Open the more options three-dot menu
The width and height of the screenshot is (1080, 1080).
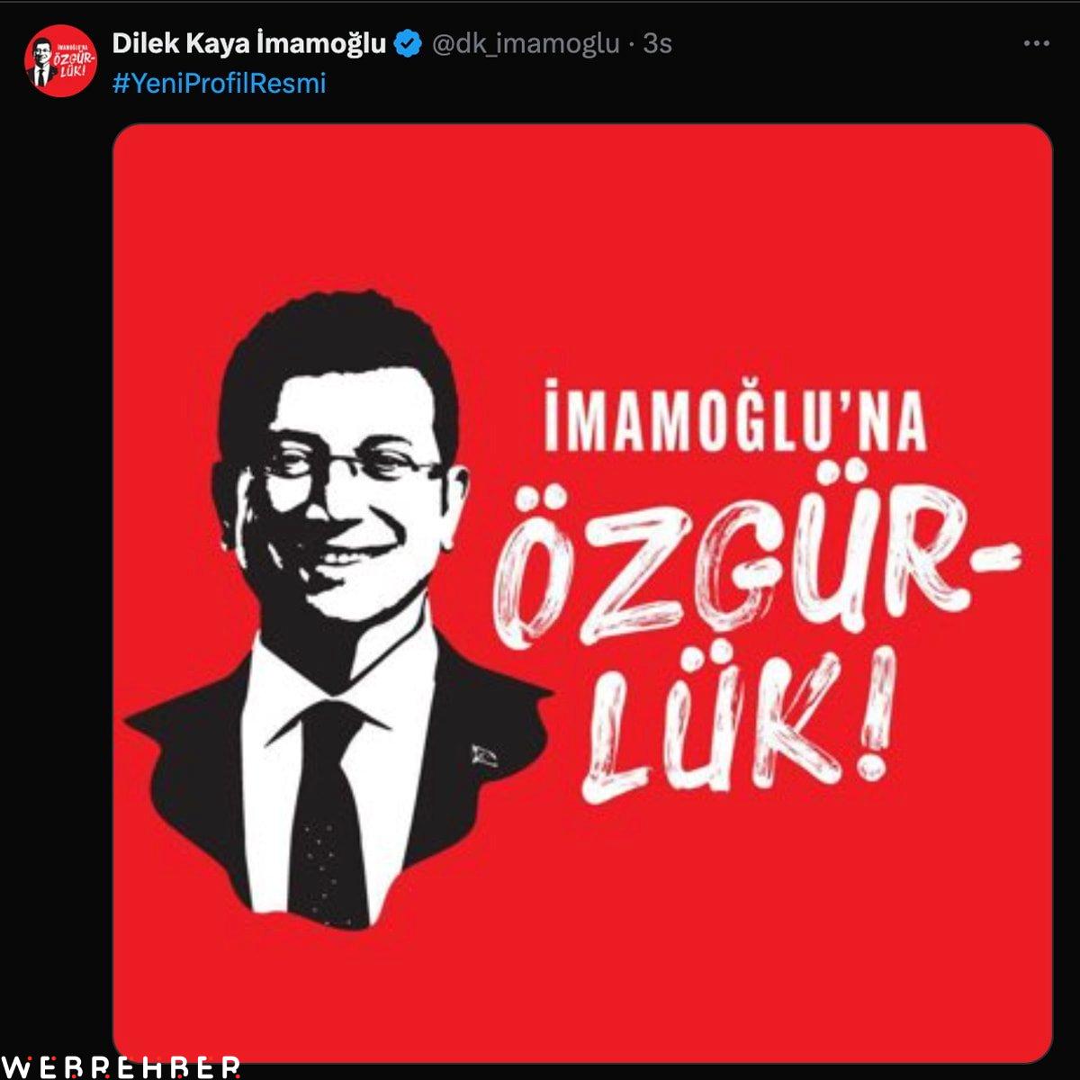1037,44
